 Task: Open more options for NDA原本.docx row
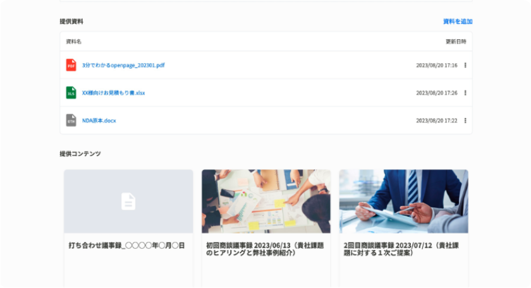click(x=465, y=121)
